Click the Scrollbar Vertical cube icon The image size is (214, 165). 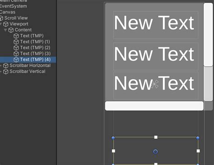(6, 72)
